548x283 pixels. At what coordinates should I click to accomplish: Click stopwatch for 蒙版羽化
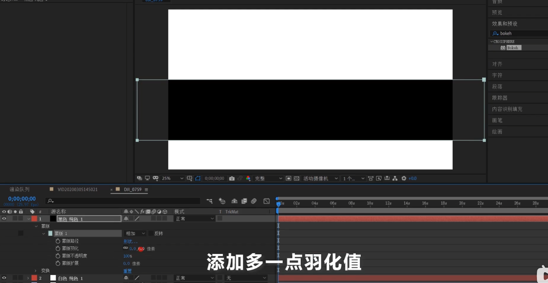[x=58, y=248]
